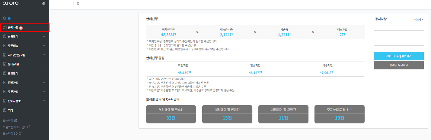
Task: Click the 온라인 문의하기 button
Action: tap(399, 65)
